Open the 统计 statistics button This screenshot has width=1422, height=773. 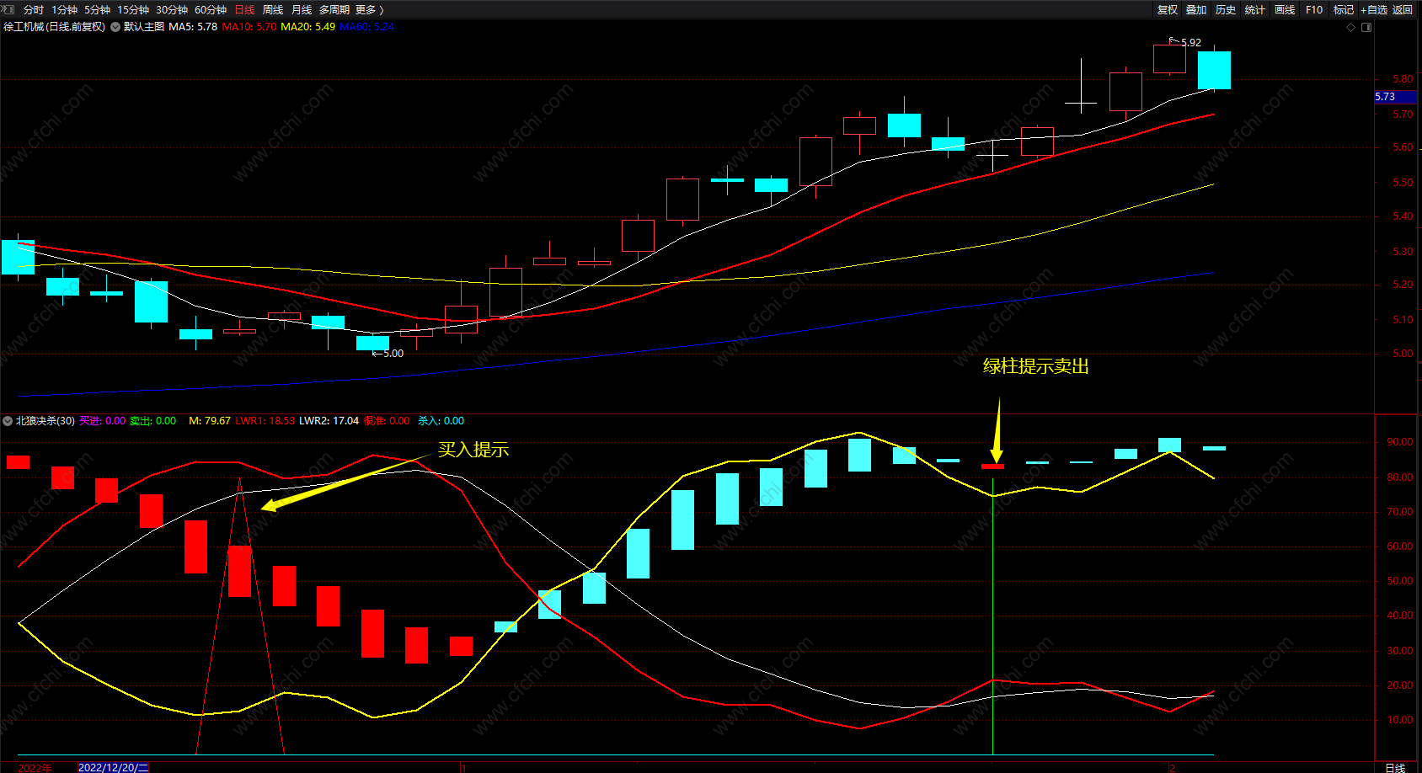click(1255, 10)
